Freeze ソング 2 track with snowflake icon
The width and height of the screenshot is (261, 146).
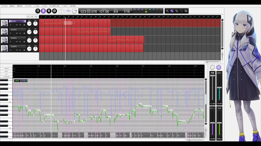24,42
